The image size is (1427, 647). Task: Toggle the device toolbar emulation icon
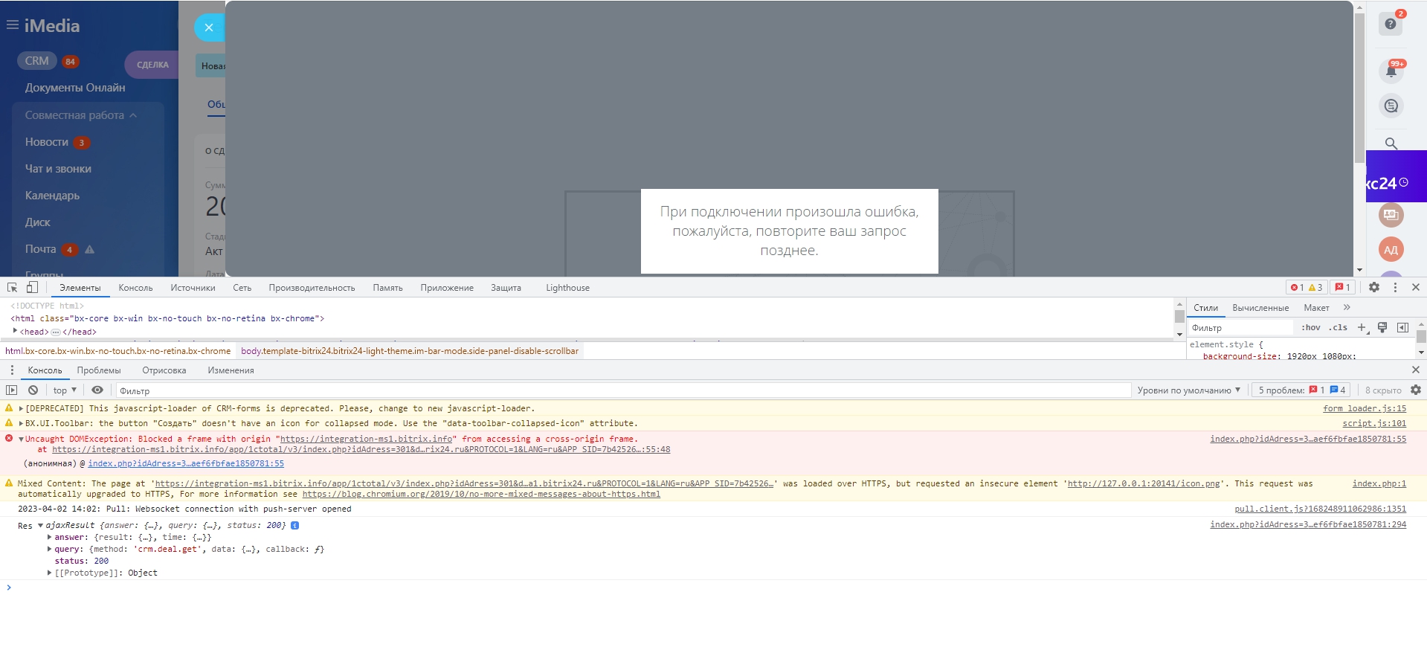click(x=32, y=288)
